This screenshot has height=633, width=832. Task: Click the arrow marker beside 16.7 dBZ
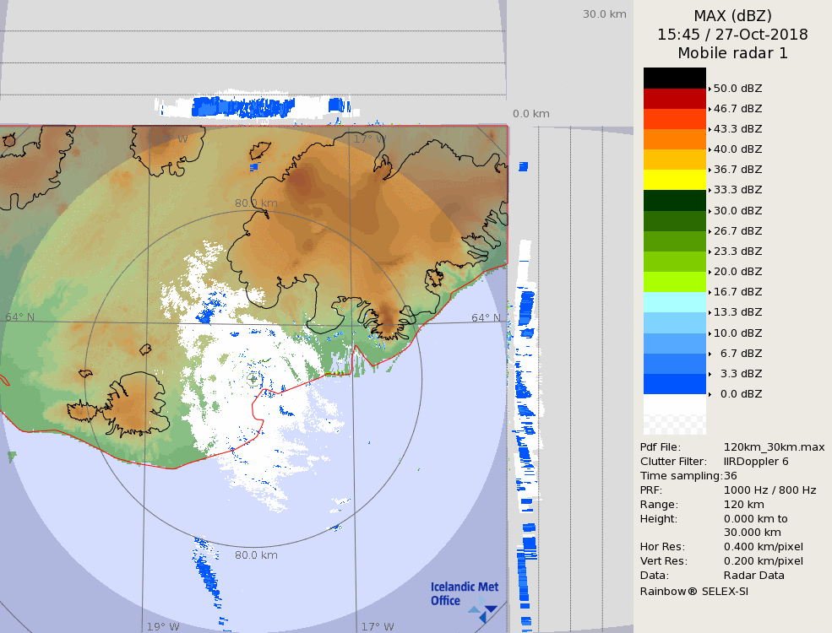click(710, 292)
